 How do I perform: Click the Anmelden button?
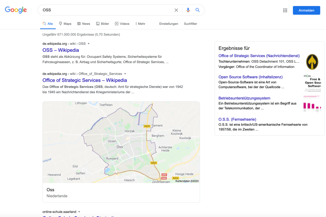click(306, 10)
